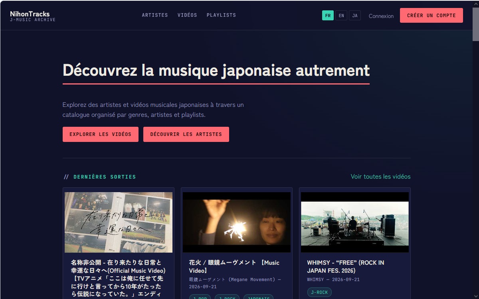This screenshot has height=299, width=479.
Task: Switch the site language to EN
Action: tap(341, 16)
